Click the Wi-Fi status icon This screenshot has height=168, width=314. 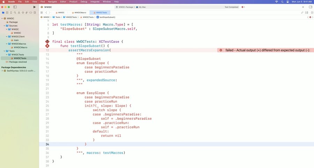277,2
